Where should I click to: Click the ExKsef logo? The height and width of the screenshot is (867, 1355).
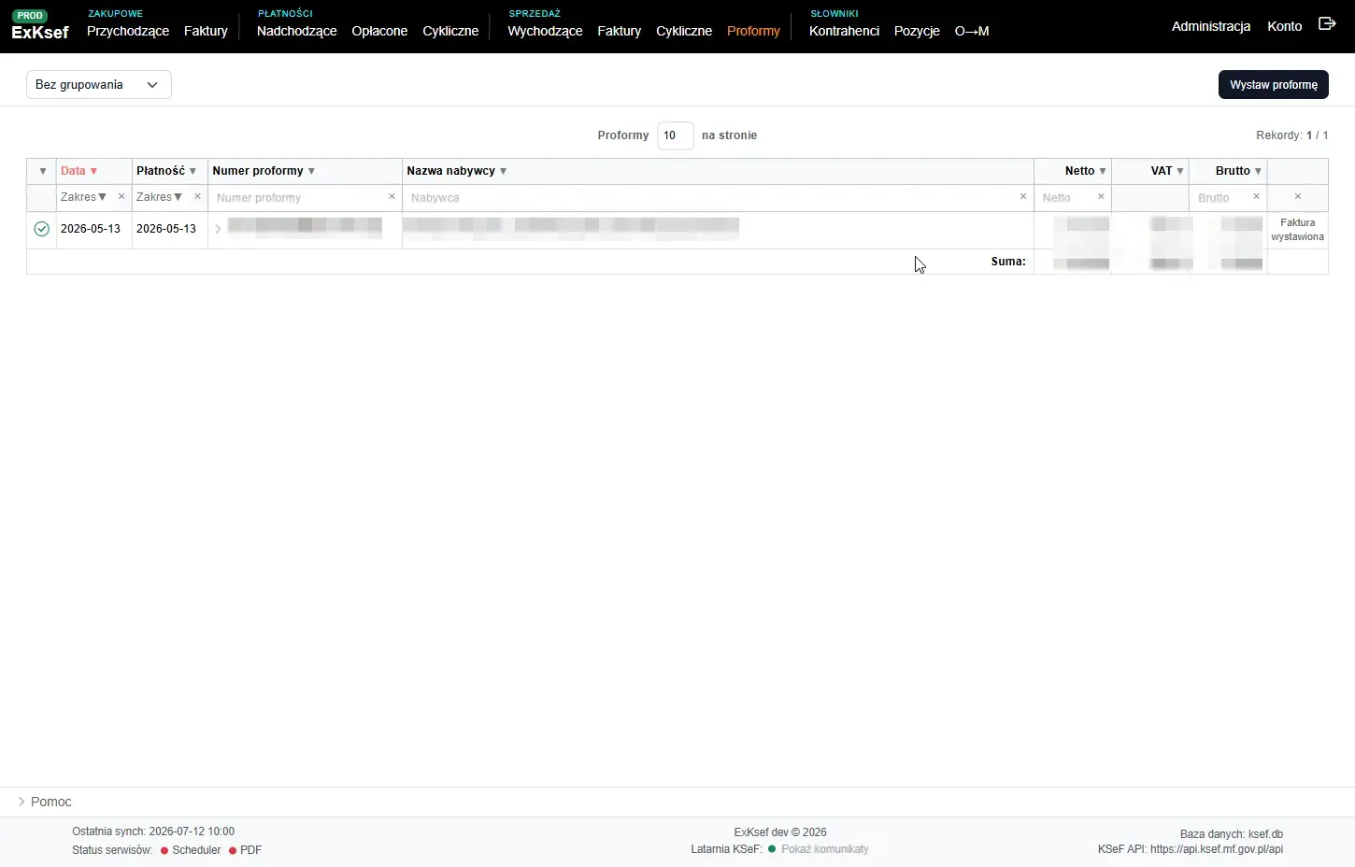coord(40,32)
